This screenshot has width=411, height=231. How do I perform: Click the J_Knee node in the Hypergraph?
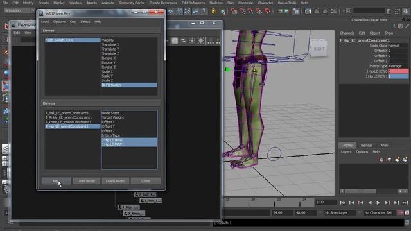[x=134, y=214]
